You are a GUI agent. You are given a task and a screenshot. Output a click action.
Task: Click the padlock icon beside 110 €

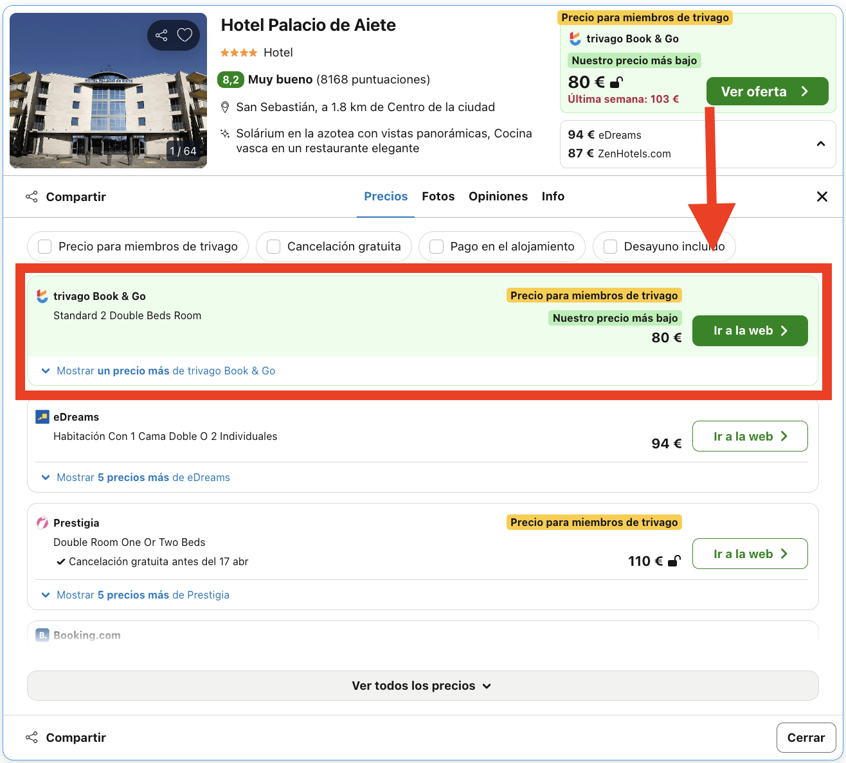[674, 561]
